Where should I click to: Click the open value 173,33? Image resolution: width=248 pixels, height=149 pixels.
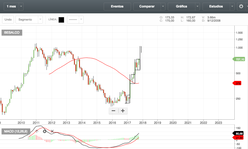(x=170, y=17)
